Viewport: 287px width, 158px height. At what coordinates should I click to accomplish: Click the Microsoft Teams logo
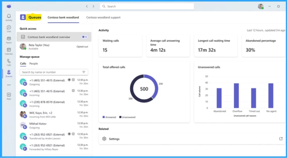(x=9, y=6)
